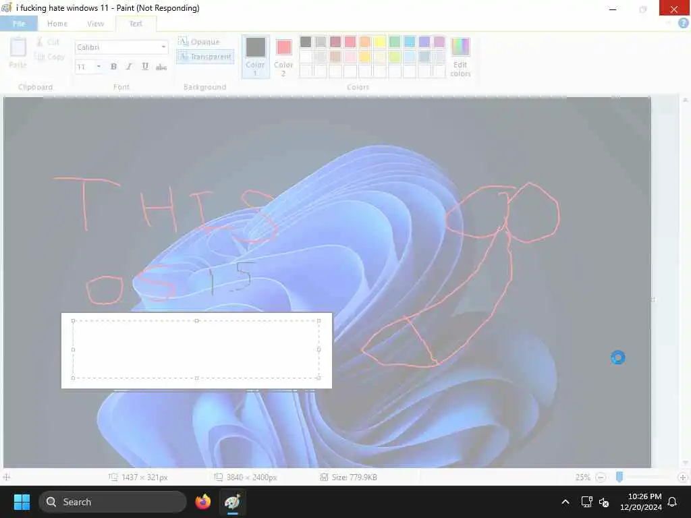Select Color 2 background button
The width and height of the screenshot is (691, 518).
click(283, 57)
